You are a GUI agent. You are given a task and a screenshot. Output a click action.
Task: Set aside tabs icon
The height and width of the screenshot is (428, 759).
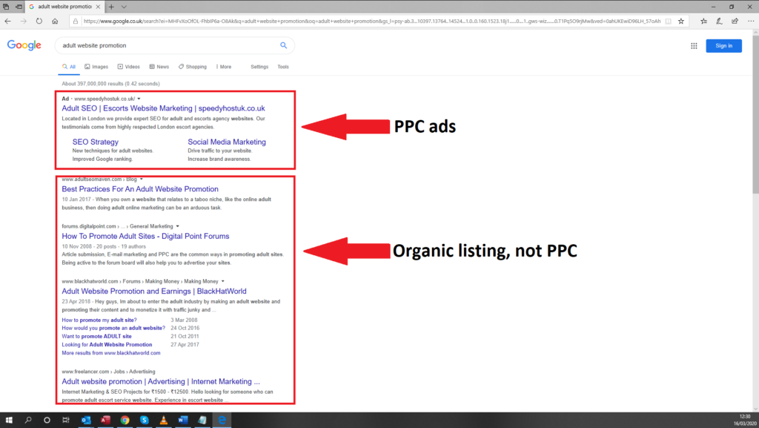pos(19,7)
